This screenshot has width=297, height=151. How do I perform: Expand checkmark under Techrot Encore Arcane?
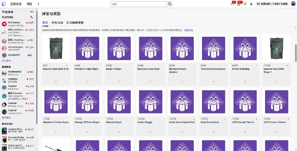213,81
